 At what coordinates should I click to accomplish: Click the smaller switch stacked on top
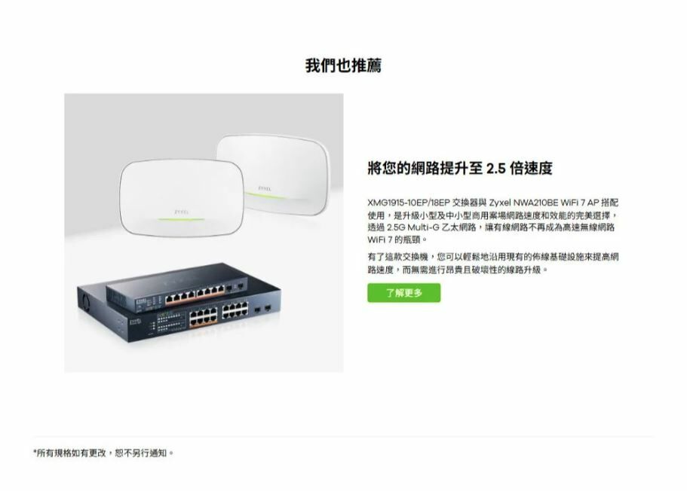coord(177,287)
